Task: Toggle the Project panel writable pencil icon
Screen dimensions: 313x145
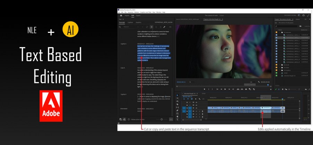Action: [x=276, y=89]
